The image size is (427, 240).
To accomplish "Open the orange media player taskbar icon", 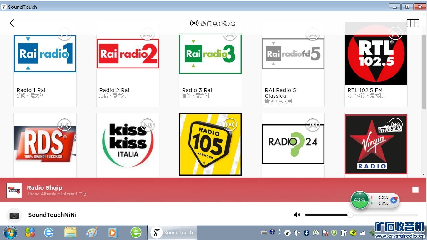I will click(113, 233).
